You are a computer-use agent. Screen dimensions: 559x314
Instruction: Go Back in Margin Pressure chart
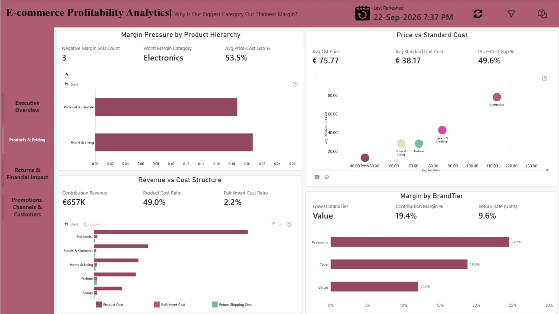[x=72, y=84]
